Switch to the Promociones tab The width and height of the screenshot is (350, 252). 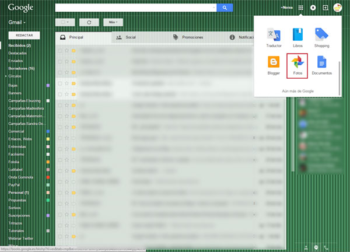coord(196,37)
